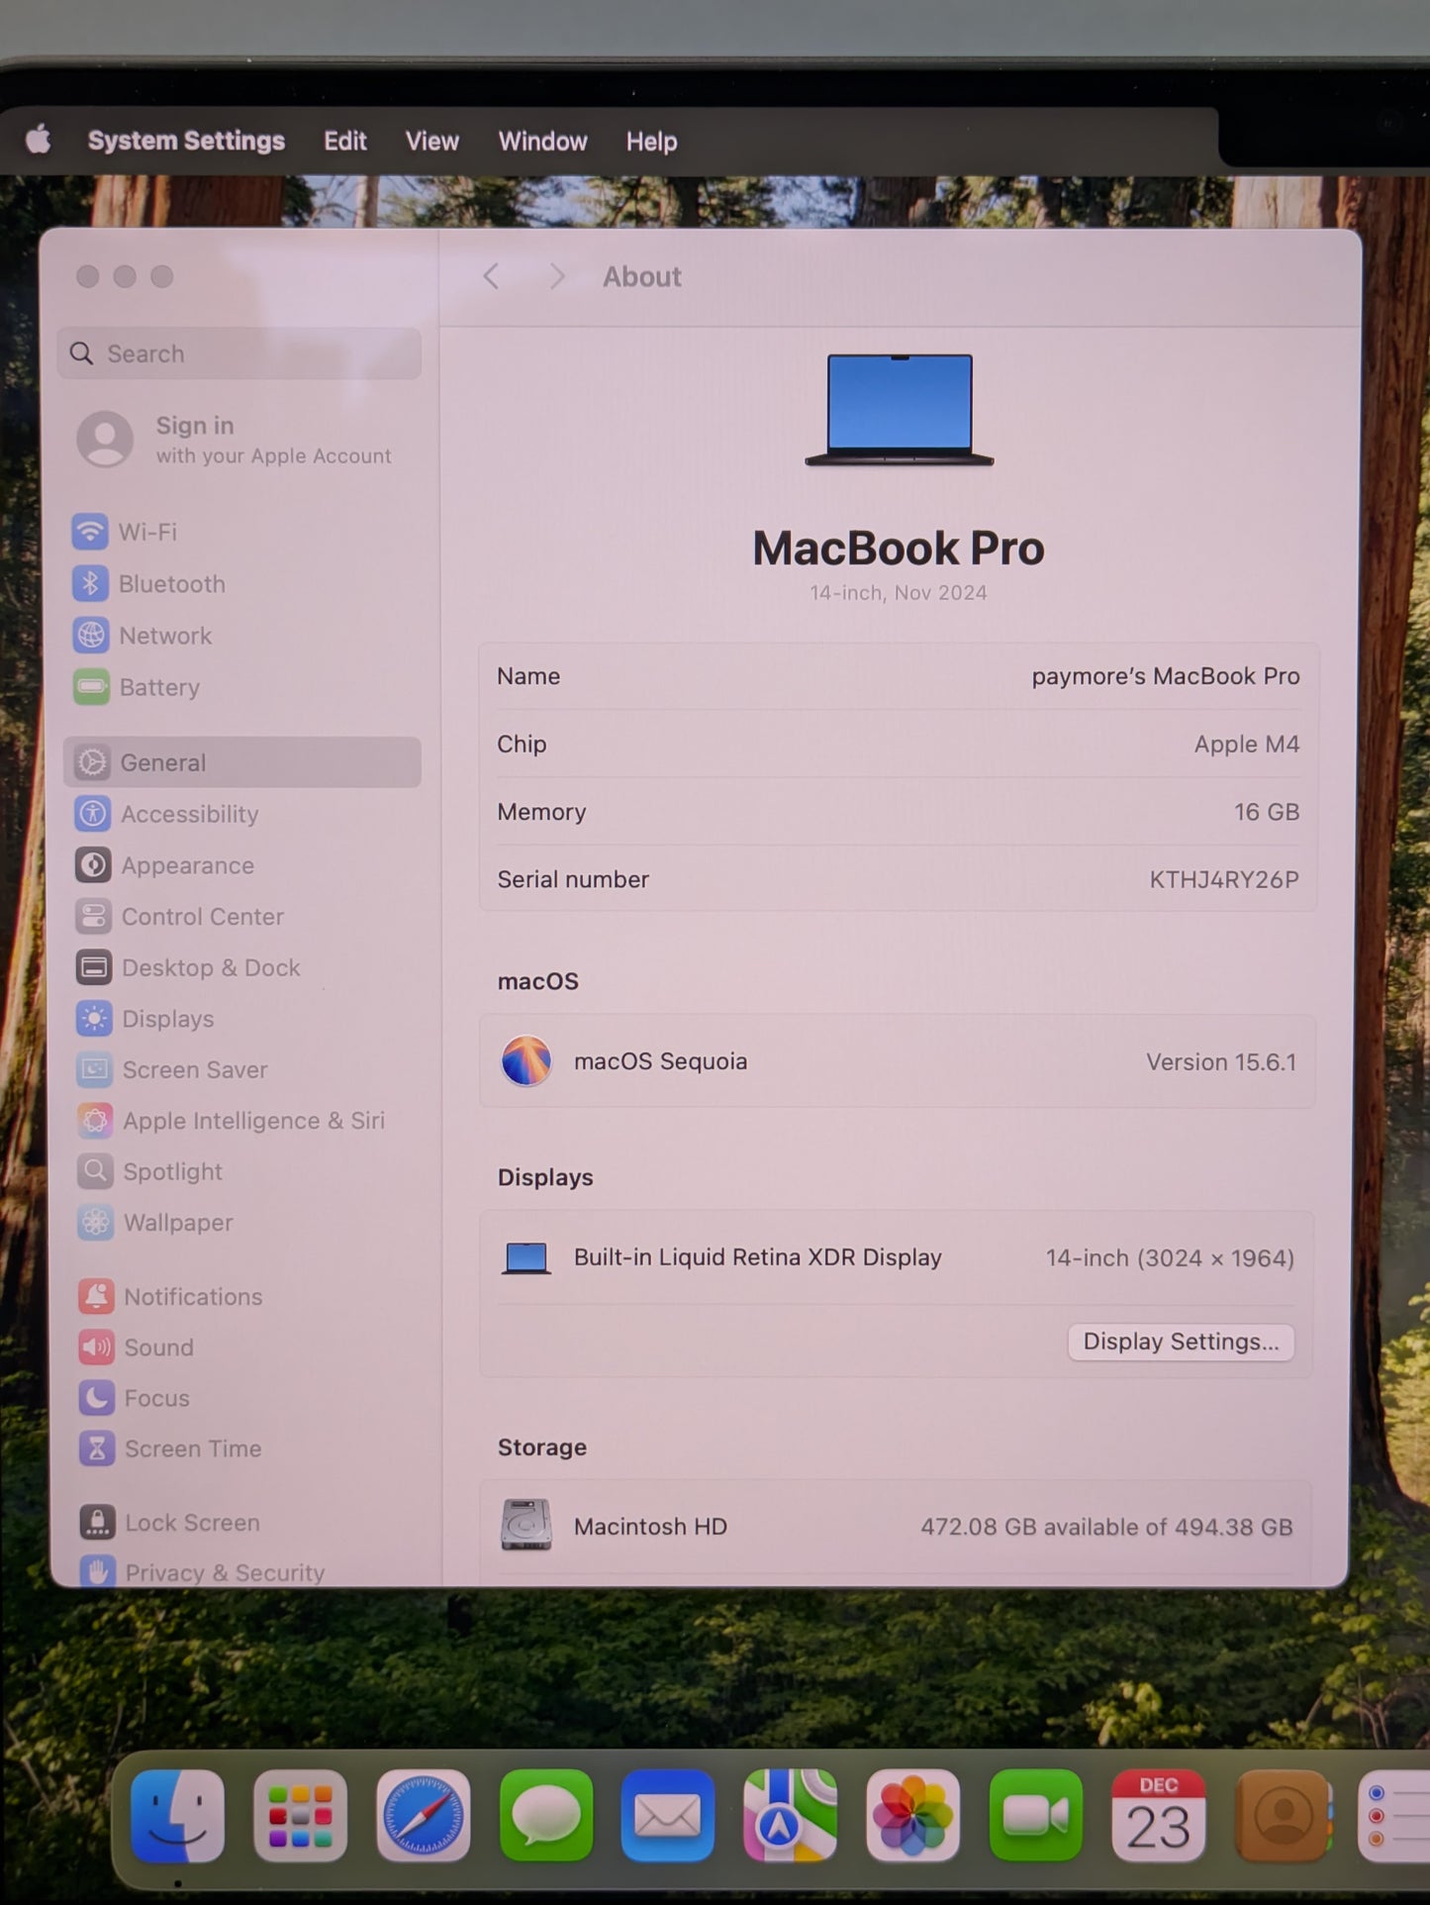Open the View menu
The height and width of the screenshot is (1905, 1430).
click(431, 142)
